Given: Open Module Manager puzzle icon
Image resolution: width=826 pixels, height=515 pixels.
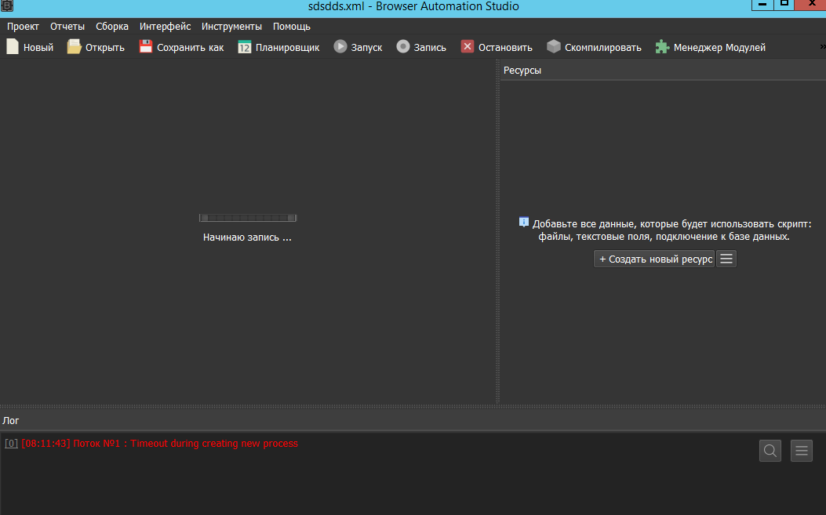Looking at the screenshot, I should tap(663, 47).
